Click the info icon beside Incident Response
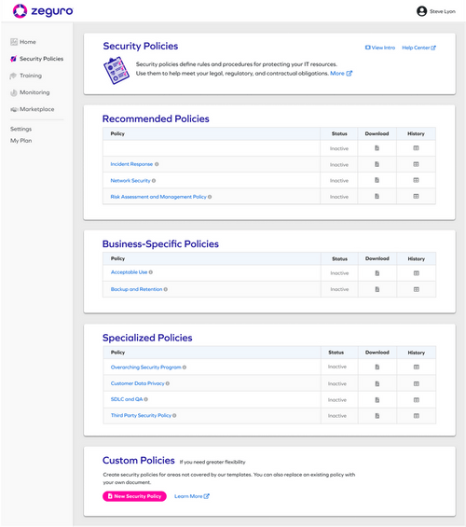Screen dimensions: 466x527 (x=157, y=164)
